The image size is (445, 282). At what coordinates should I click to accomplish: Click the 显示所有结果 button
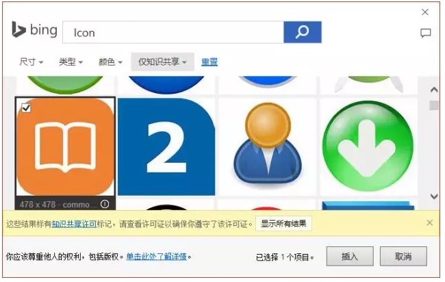pos(283,224)
